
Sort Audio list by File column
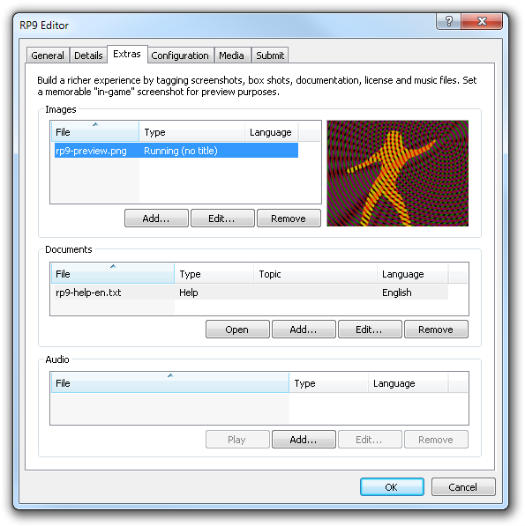pyautogui.click(x=170, y=382)
